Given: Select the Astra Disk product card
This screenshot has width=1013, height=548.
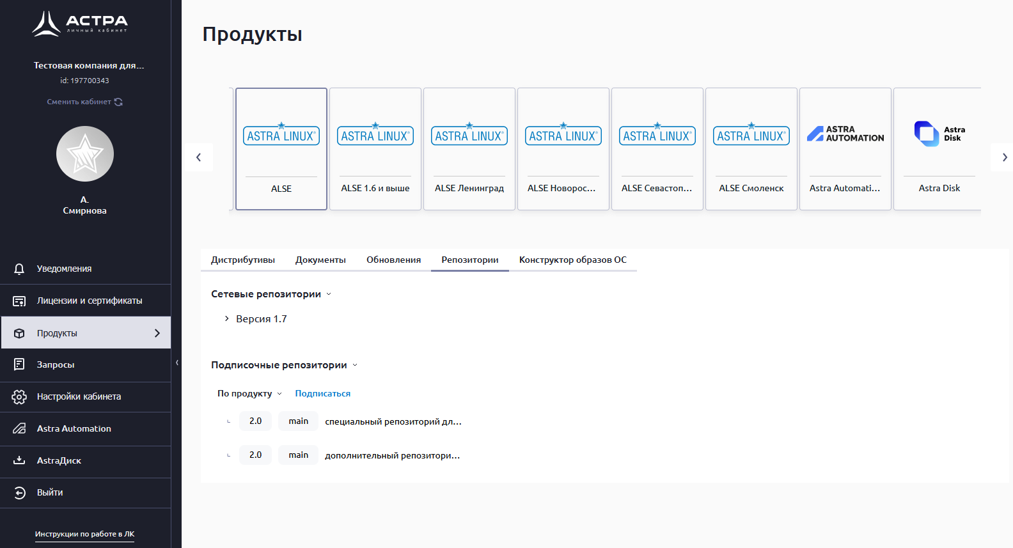Looking at the screenshot, I should coord(938,149).
